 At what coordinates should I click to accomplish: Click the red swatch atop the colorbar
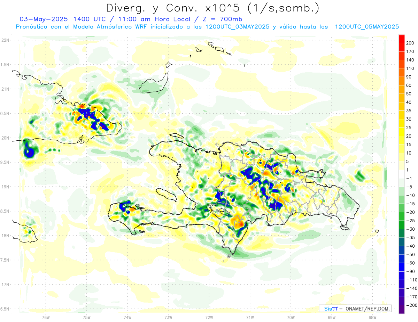point(402,39)
